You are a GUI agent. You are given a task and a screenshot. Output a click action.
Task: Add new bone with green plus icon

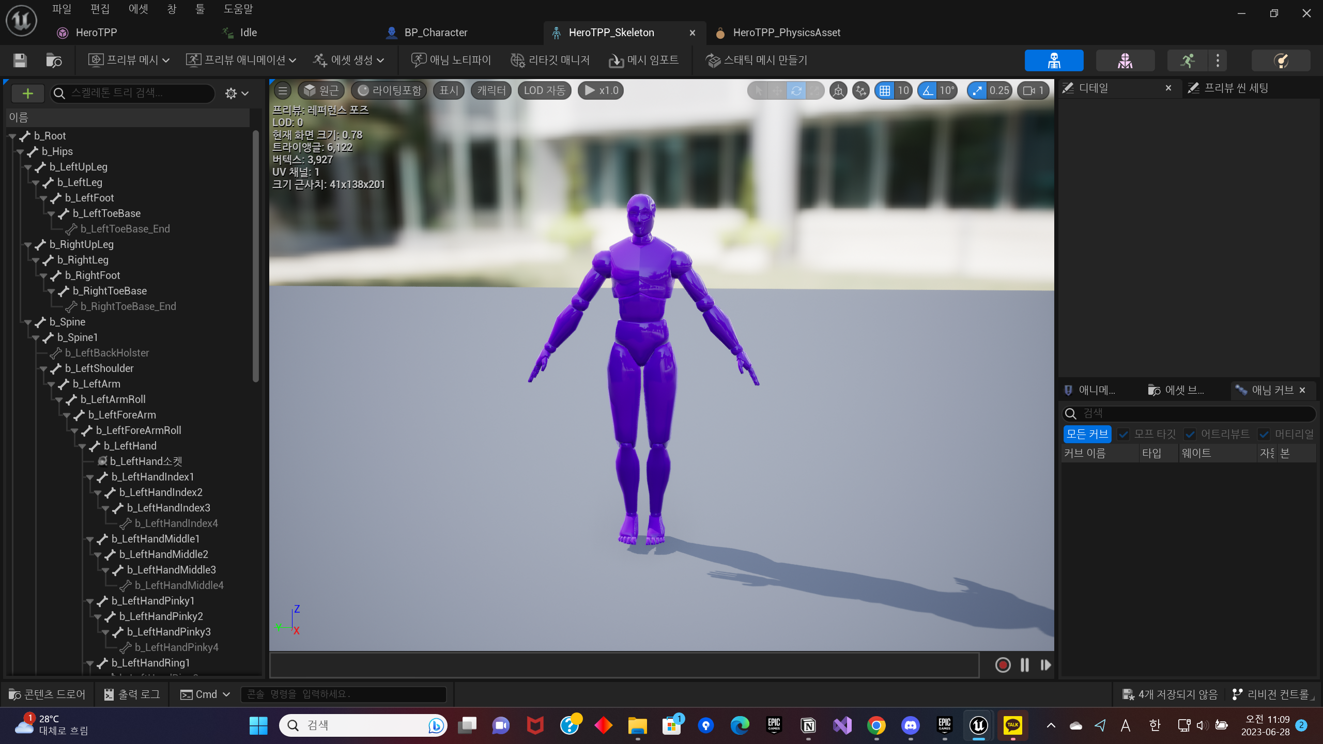point(28,93)
